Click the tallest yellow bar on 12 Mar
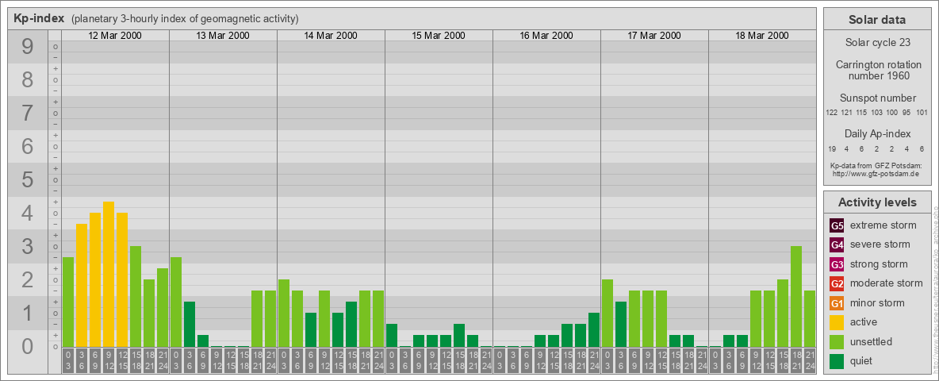 [109, 274]
